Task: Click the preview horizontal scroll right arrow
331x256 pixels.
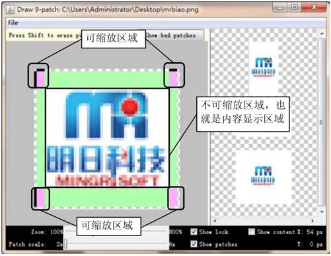Action: pos(313,220)
